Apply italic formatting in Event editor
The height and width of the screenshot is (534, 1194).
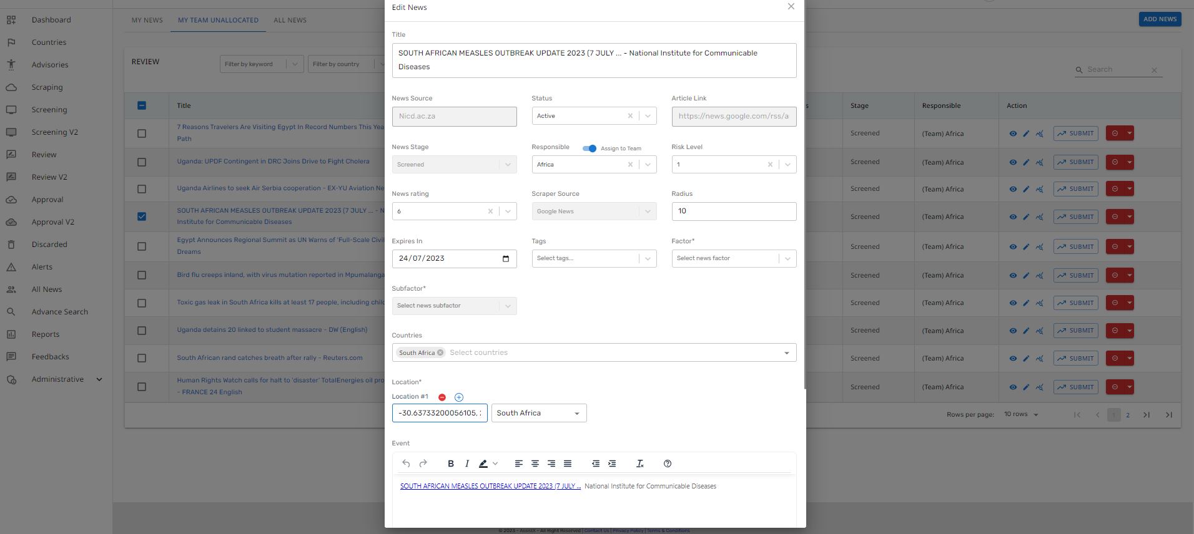click(466, 464)
